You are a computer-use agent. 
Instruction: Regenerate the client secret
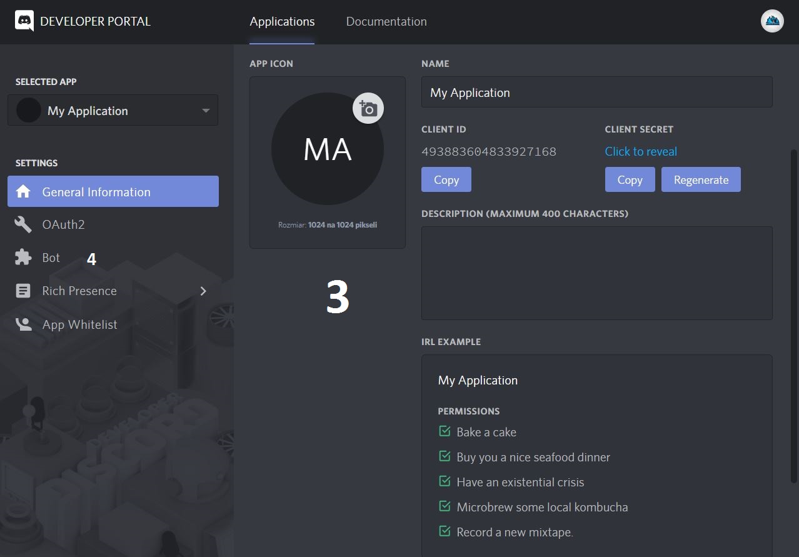(x=701, y=179)
